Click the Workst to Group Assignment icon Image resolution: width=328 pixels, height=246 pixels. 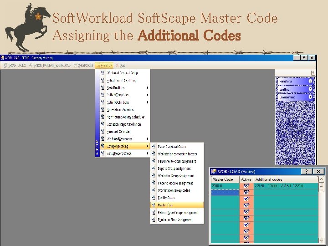pos(154,175)
